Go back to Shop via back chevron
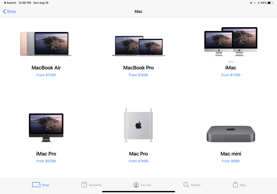This screenshot has height=194, width=277. tap(9, 12)
